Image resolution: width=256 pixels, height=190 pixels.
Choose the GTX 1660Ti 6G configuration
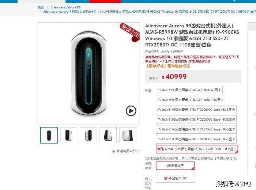click(191, 100)
